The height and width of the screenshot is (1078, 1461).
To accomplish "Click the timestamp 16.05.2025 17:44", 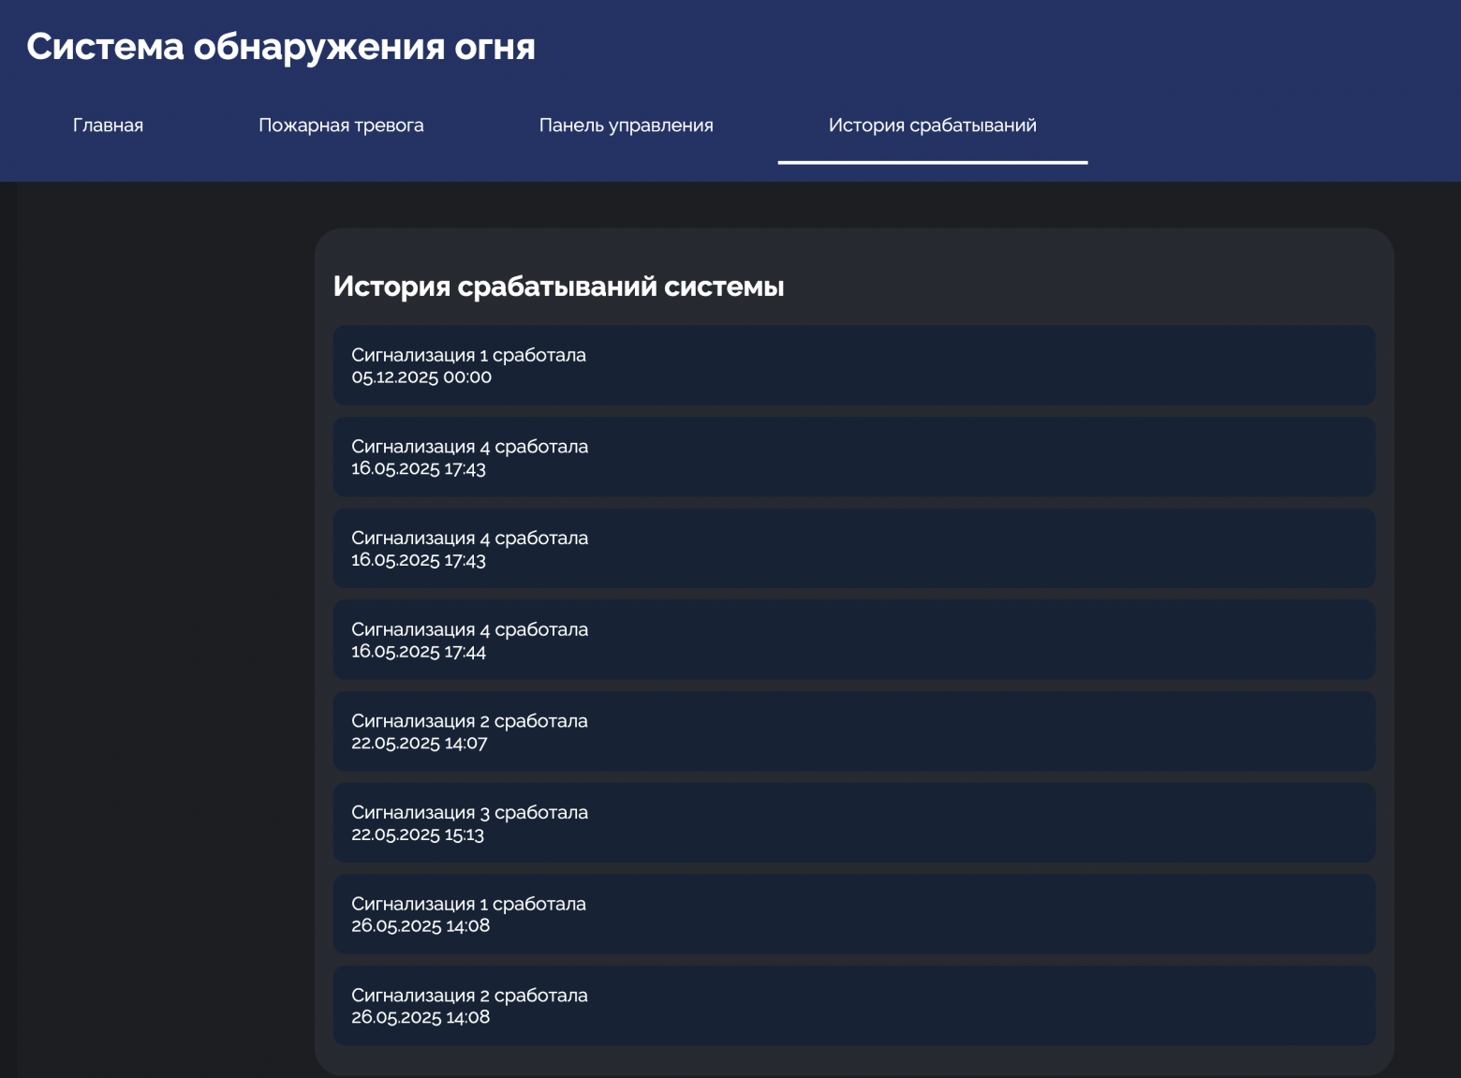I will (x=419, y=652).
